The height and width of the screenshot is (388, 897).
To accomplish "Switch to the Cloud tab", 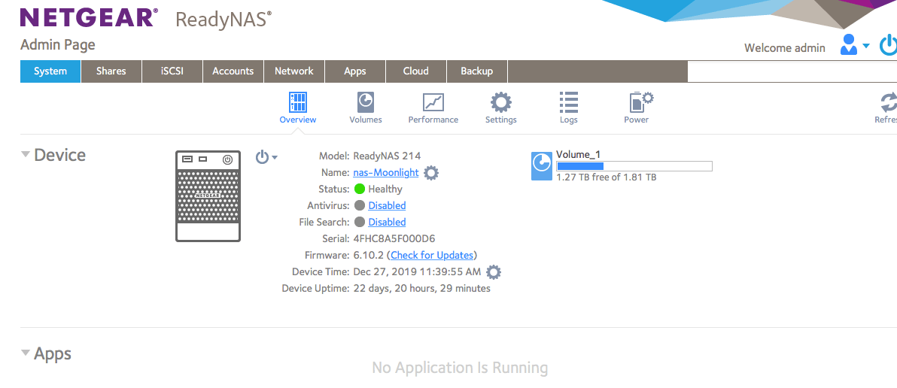I will 416,71.
